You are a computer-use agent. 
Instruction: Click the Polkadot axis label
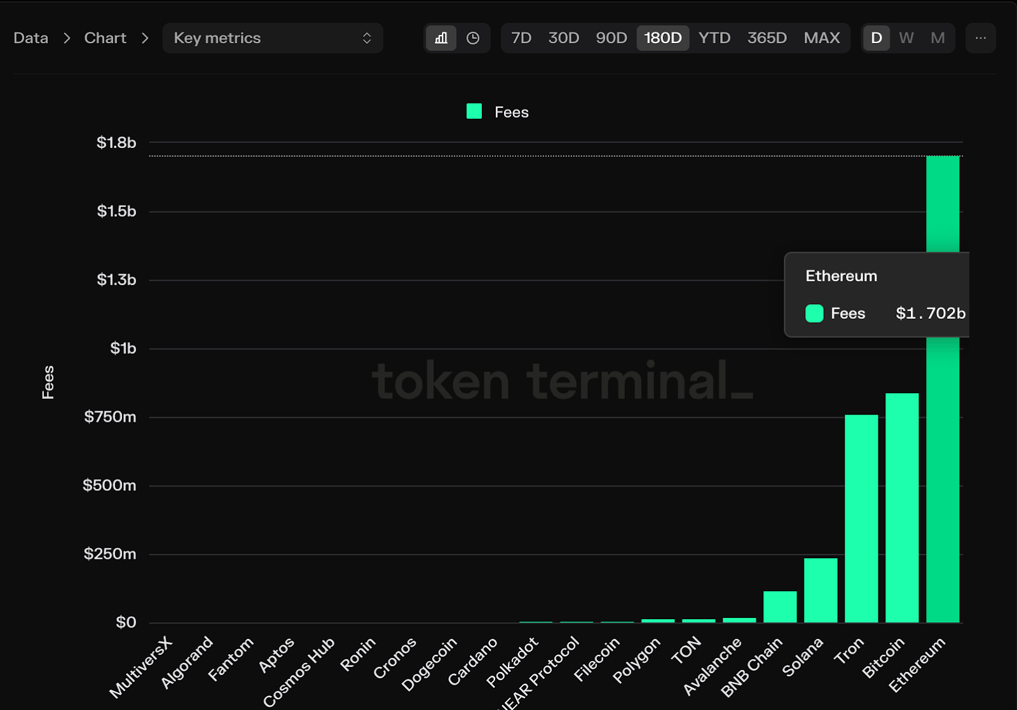(512, 662)
